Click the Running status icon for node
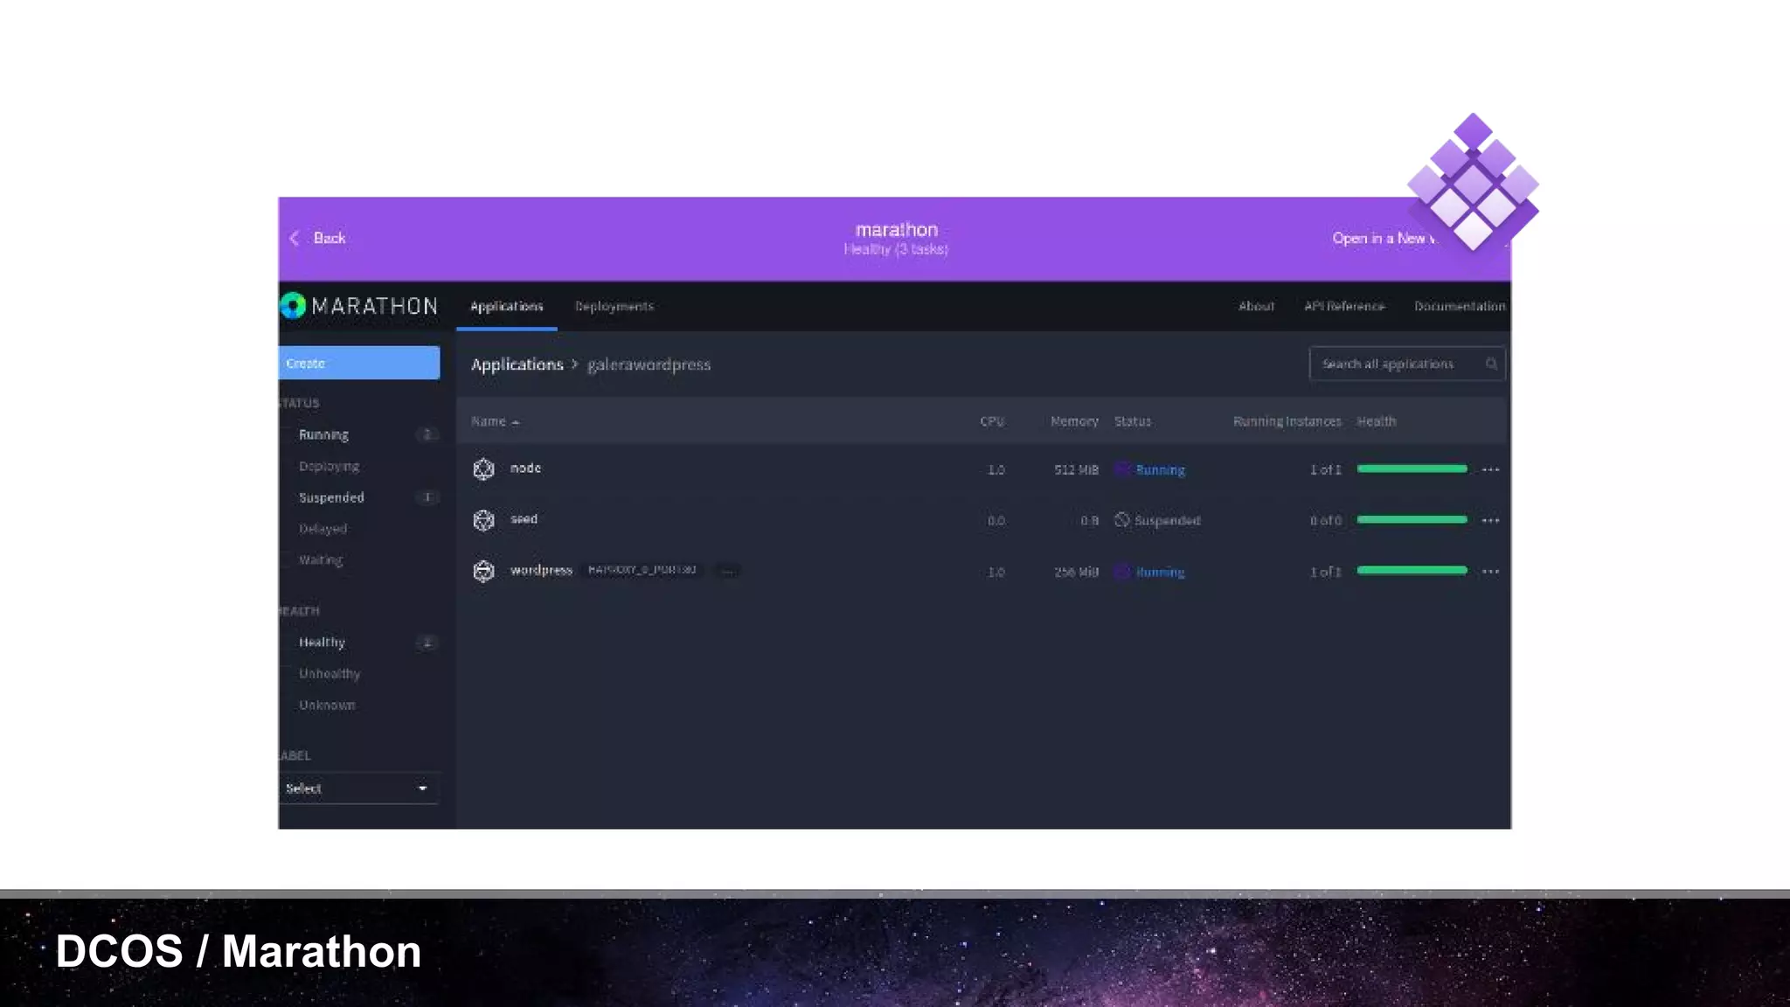The height and width of the screenshot is (1007, 1790). point(1122,469)
